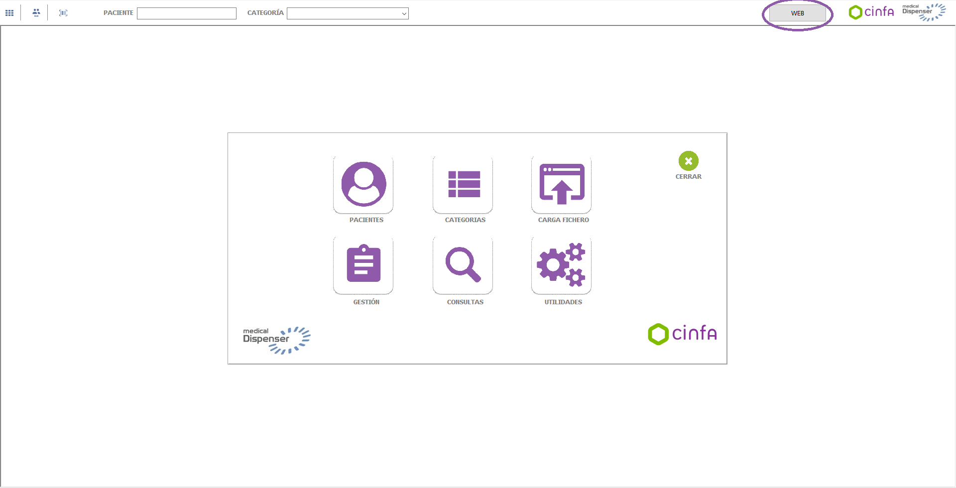Viewport: 956px width, 488px height.
Task: Launch Consultas magnifying glass icon
Action: pos(463,265)
